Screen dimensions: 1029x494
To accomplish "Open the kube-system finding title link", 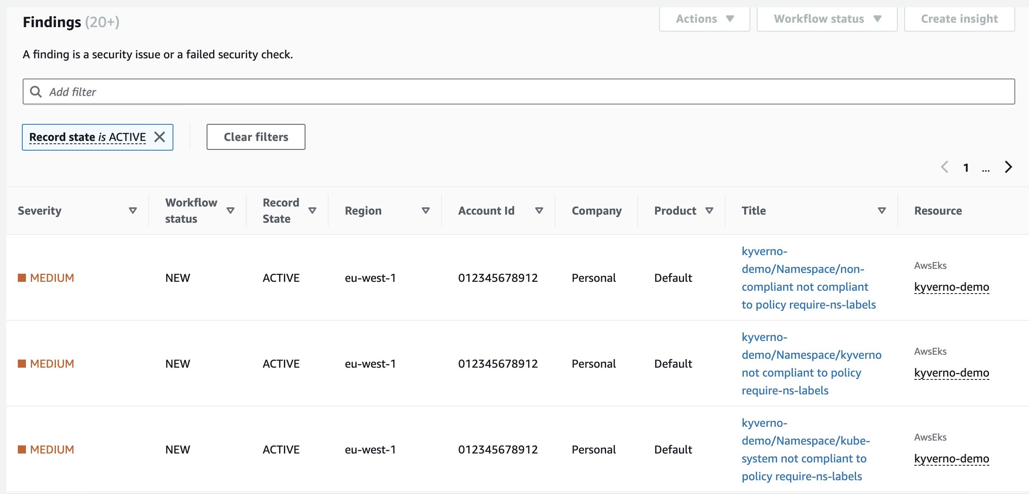I will click(x=806, y=449).
